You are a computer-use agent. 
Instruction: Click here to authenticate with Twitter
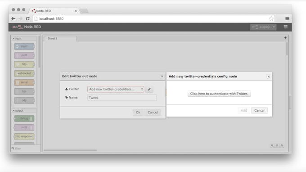coord(219,94)
